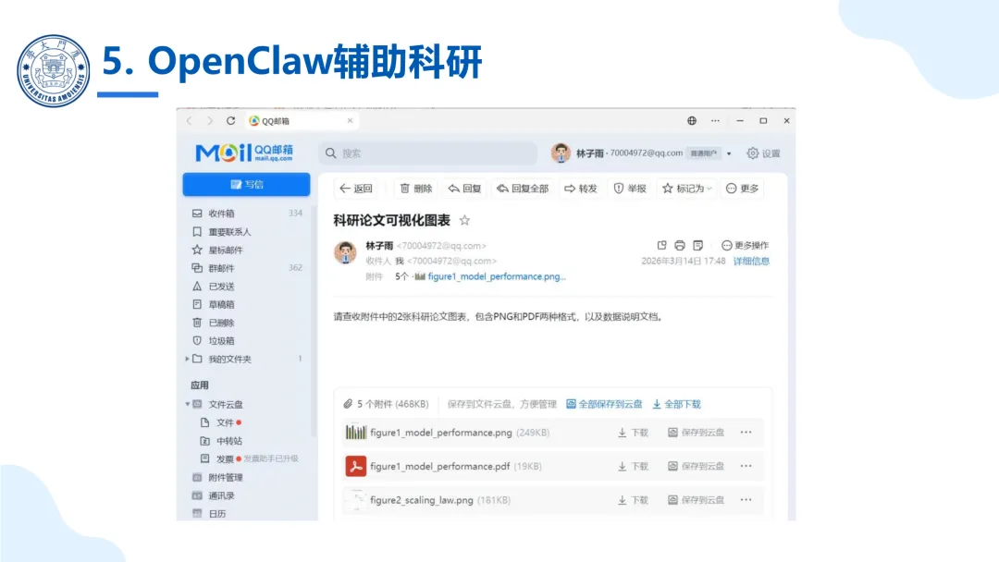Open more options for figure1_model_performance.png
Screen dimensions: 999x562
point(746,433)
